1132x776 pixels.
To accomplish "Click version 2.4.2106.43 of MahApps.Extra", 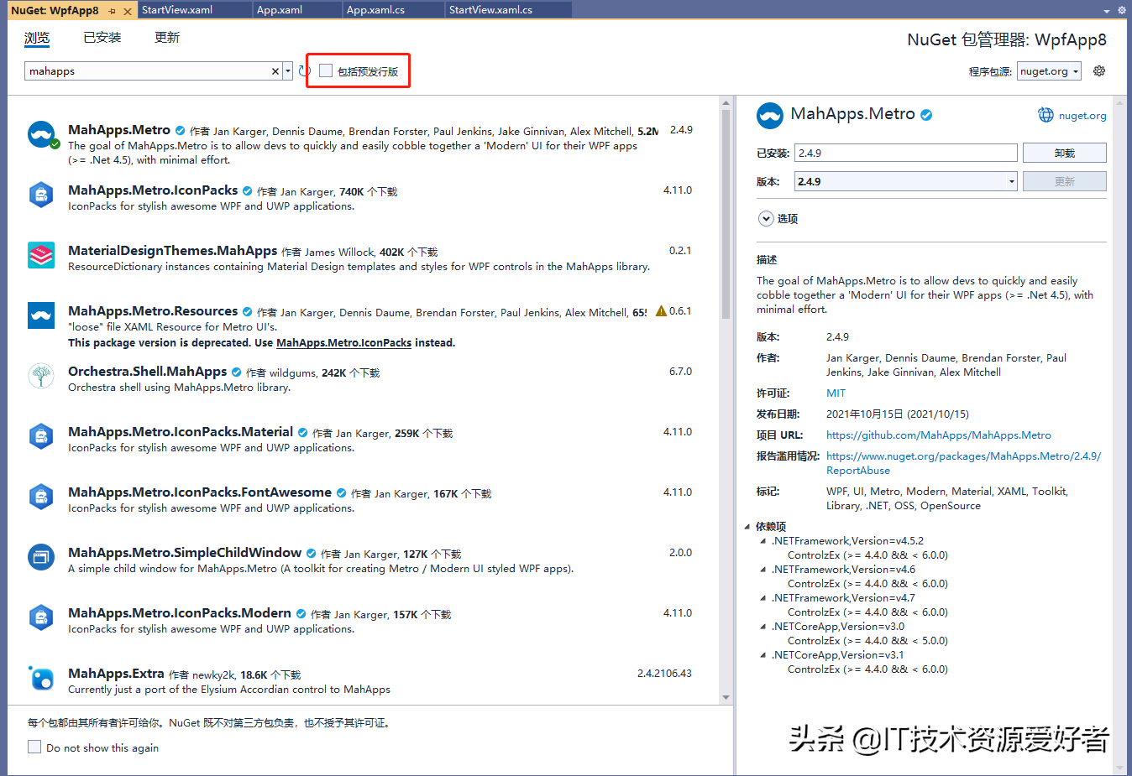I will click(x=664, y=674).
